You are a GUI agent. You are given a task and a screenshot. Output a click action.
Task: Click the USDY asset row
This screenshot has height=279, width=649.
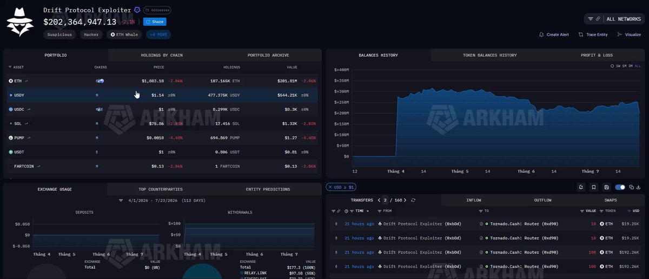click(162, 95)
